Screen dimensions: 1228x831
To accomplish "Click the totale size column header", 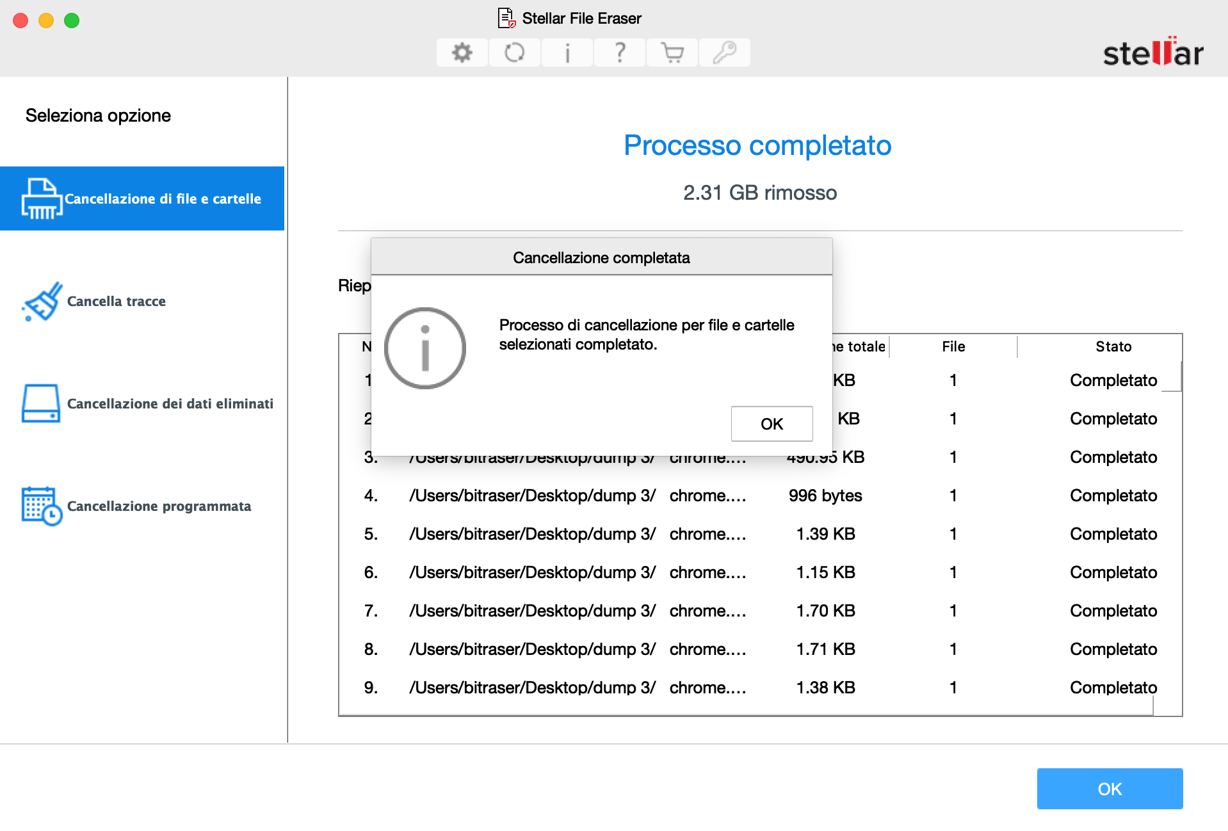I will click(860, 346).
